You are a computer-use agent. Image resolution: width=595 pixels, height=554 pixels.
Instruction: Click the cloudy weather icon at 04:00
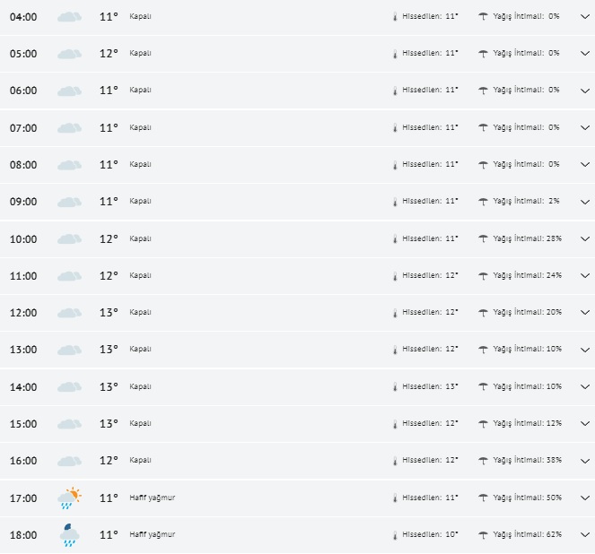(x=69, y=16)
